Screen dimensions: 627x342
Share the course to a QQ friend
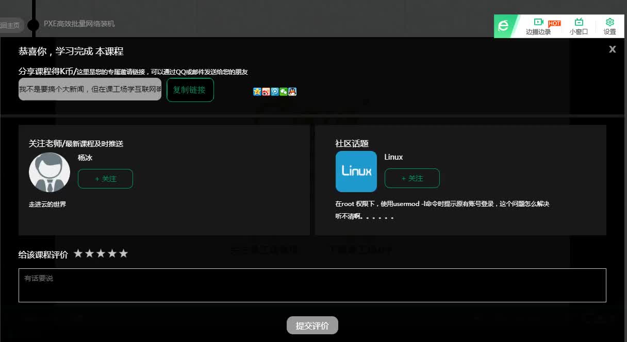[x=292, y=91]
